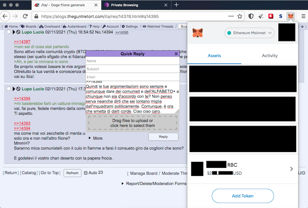Click the Subject field in Quick Reply
This screenshot has width=308, height=208.
click(x=133, y=69)
